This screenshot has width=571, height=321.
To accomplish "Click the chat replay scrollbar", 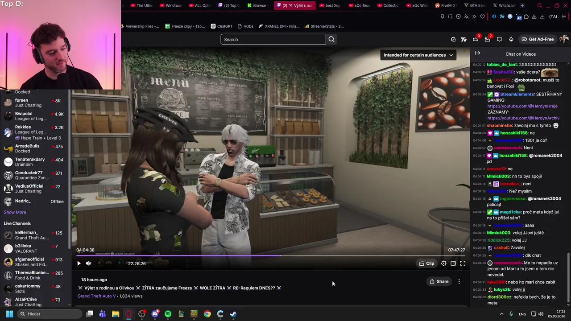I will coord(568,279).
